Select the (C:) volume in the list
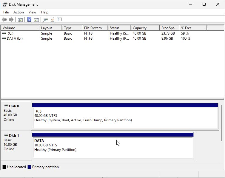The height and width of the screenshot is (178, 225). (x=10, y=33)
